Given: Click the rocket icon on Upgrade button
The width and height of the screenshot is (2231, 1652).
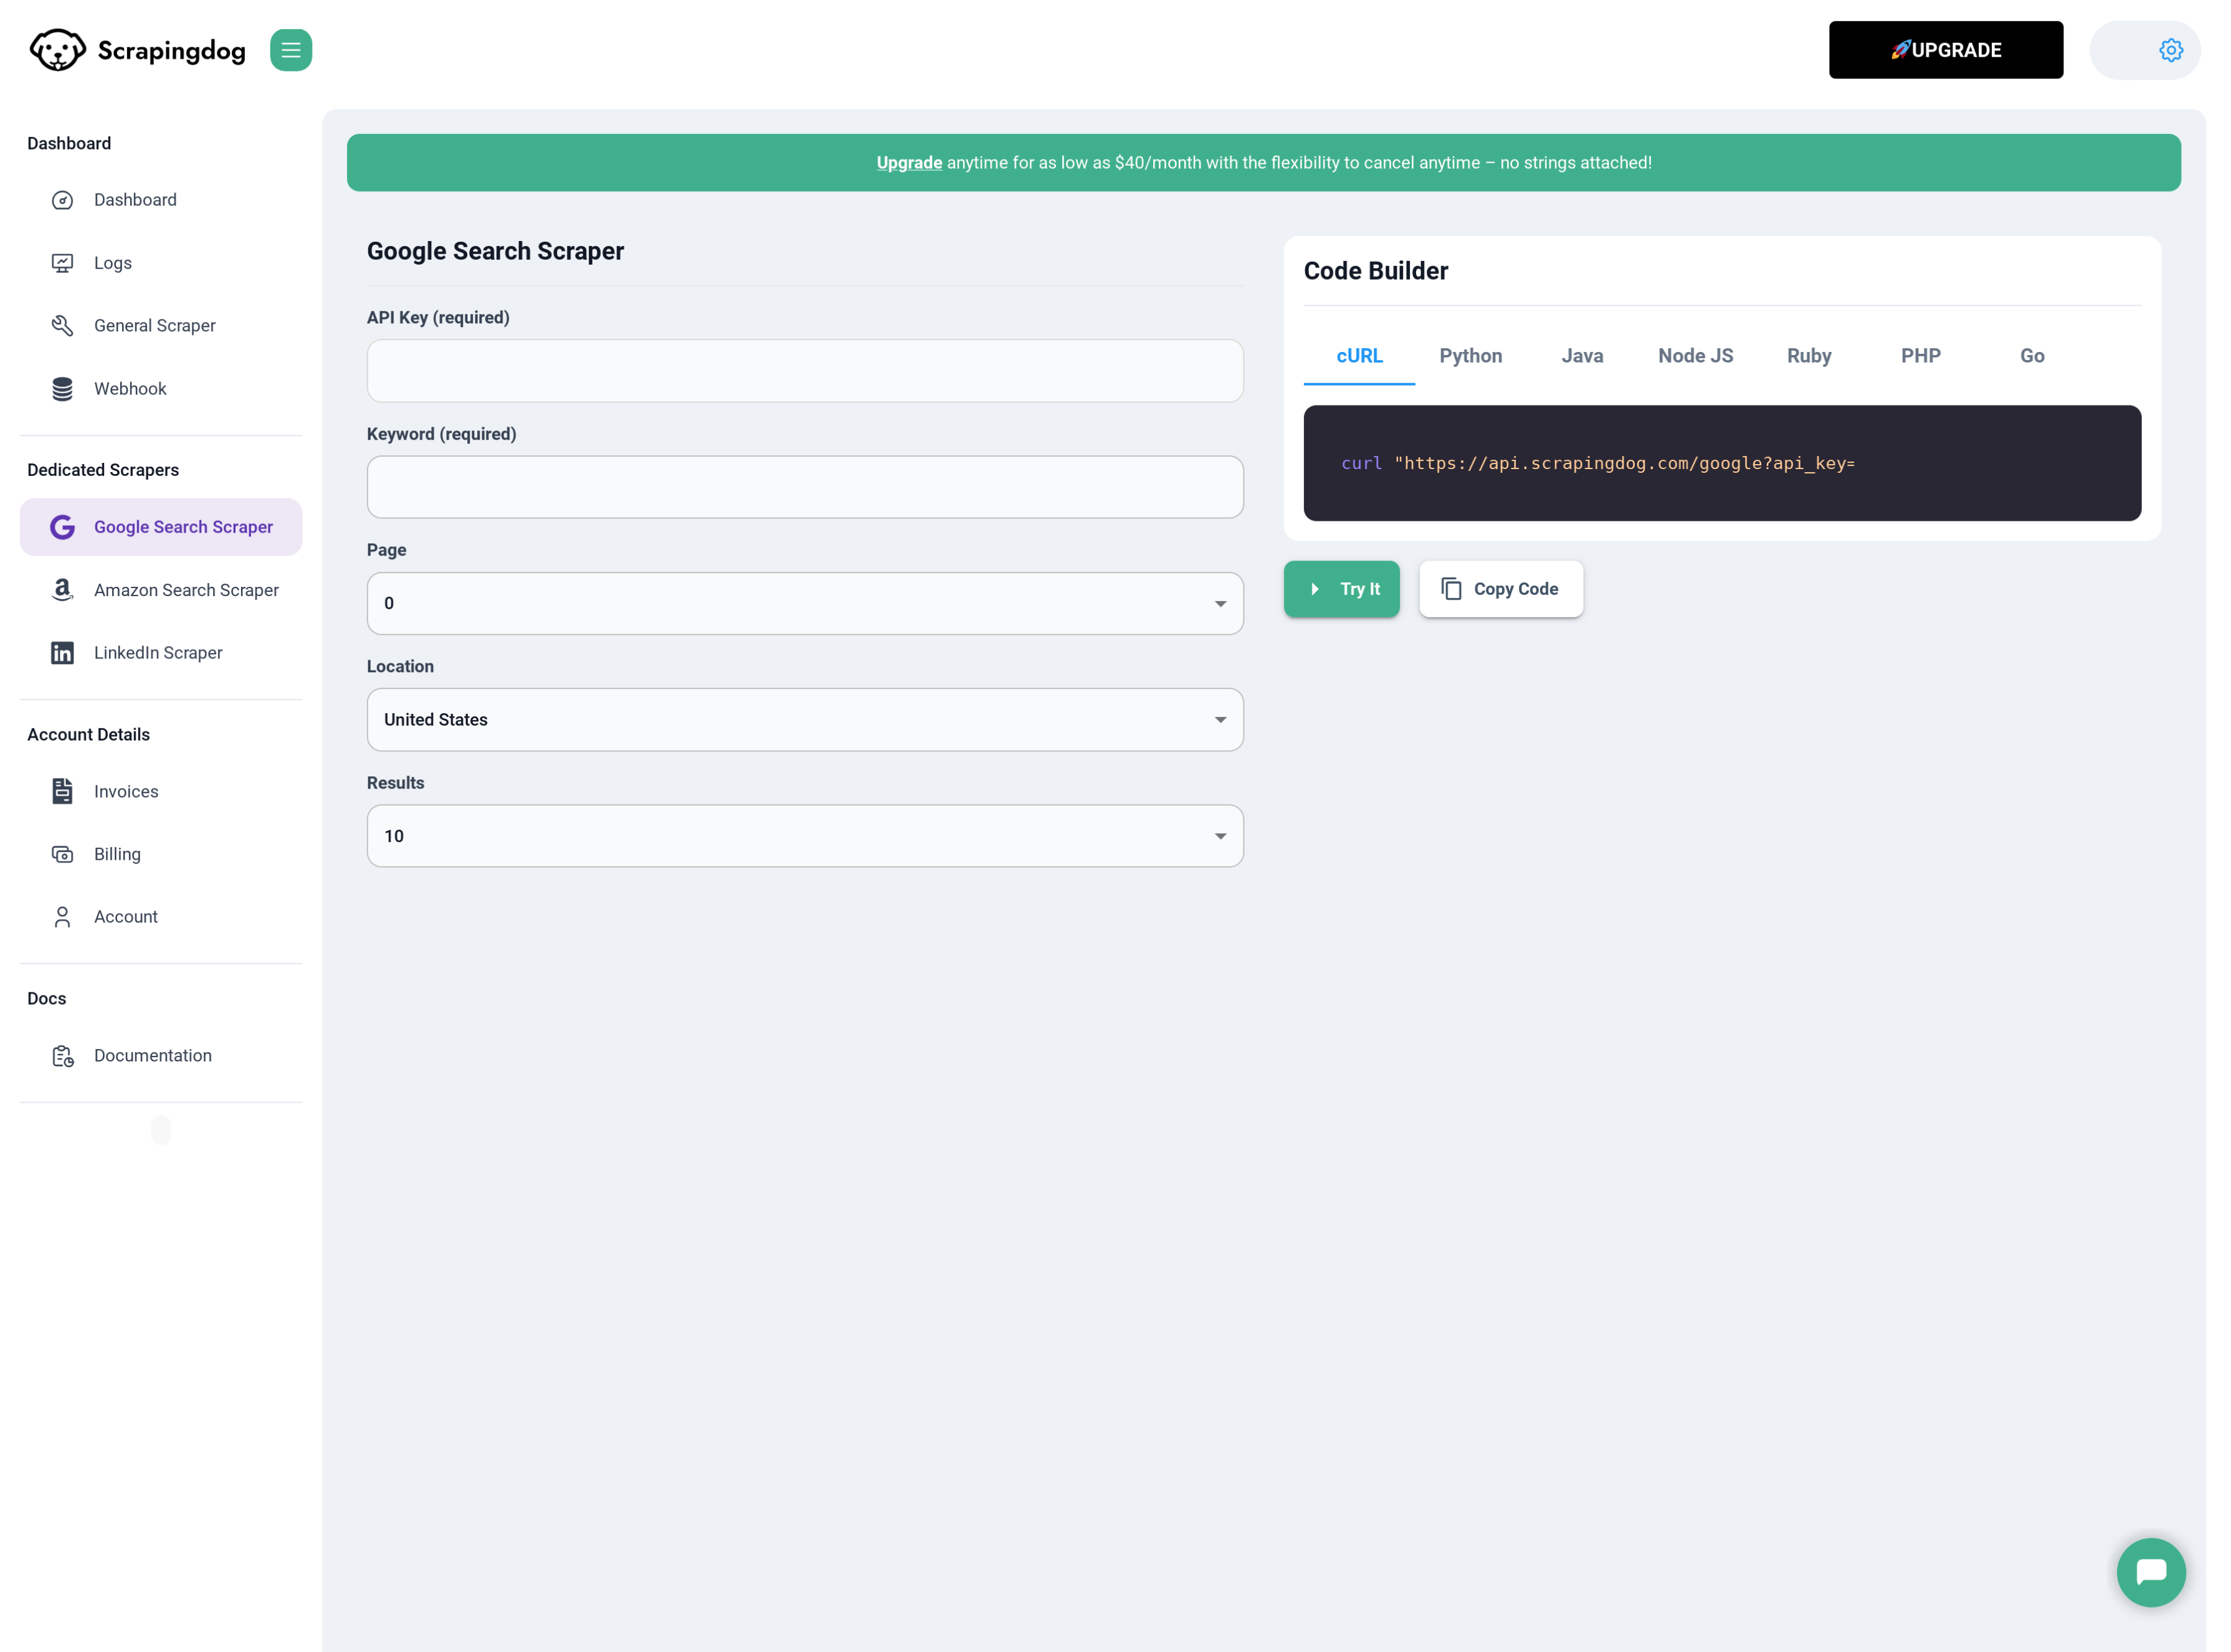Looking at the screenshot, I should [x=1900, y=50].
